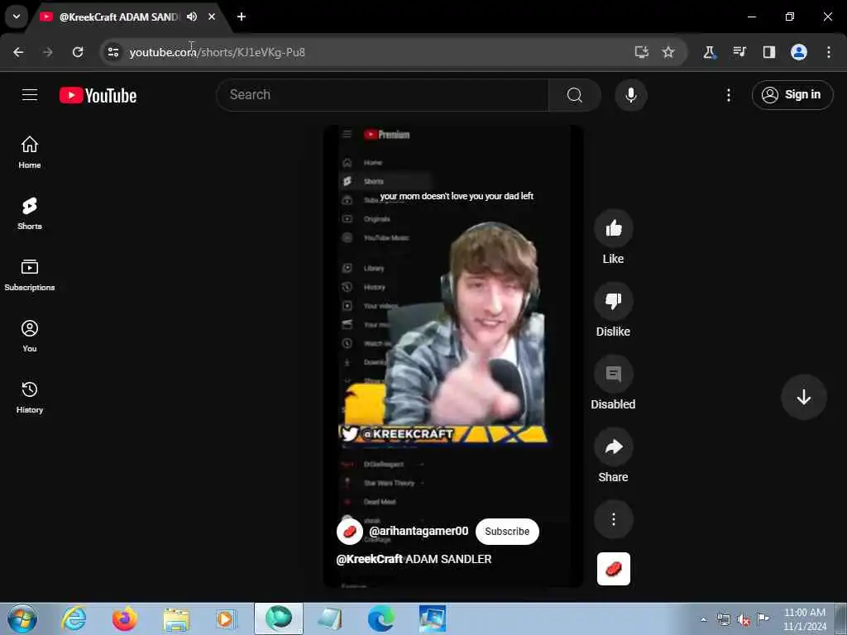Viewport: 847px width, 635px height.
Task: Go back in the browser
Action: (18, 52)
